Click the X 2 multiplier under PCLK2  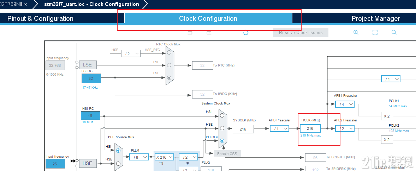point(387,140)
